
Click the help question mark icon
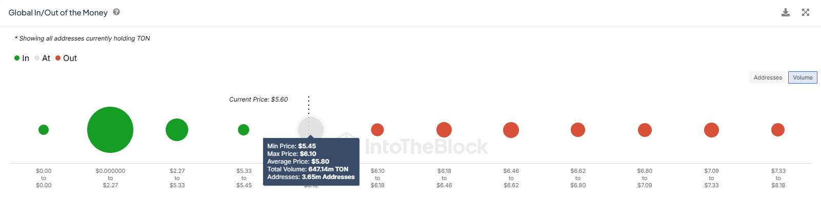point(116,12)
